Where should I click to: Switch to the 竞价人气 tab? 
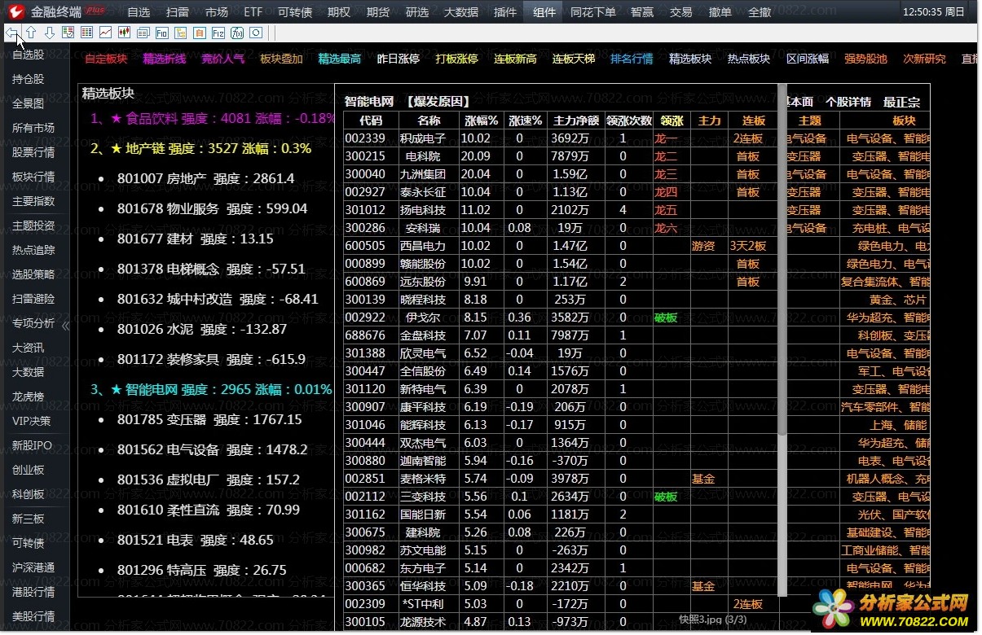click(x=222, y=59)
